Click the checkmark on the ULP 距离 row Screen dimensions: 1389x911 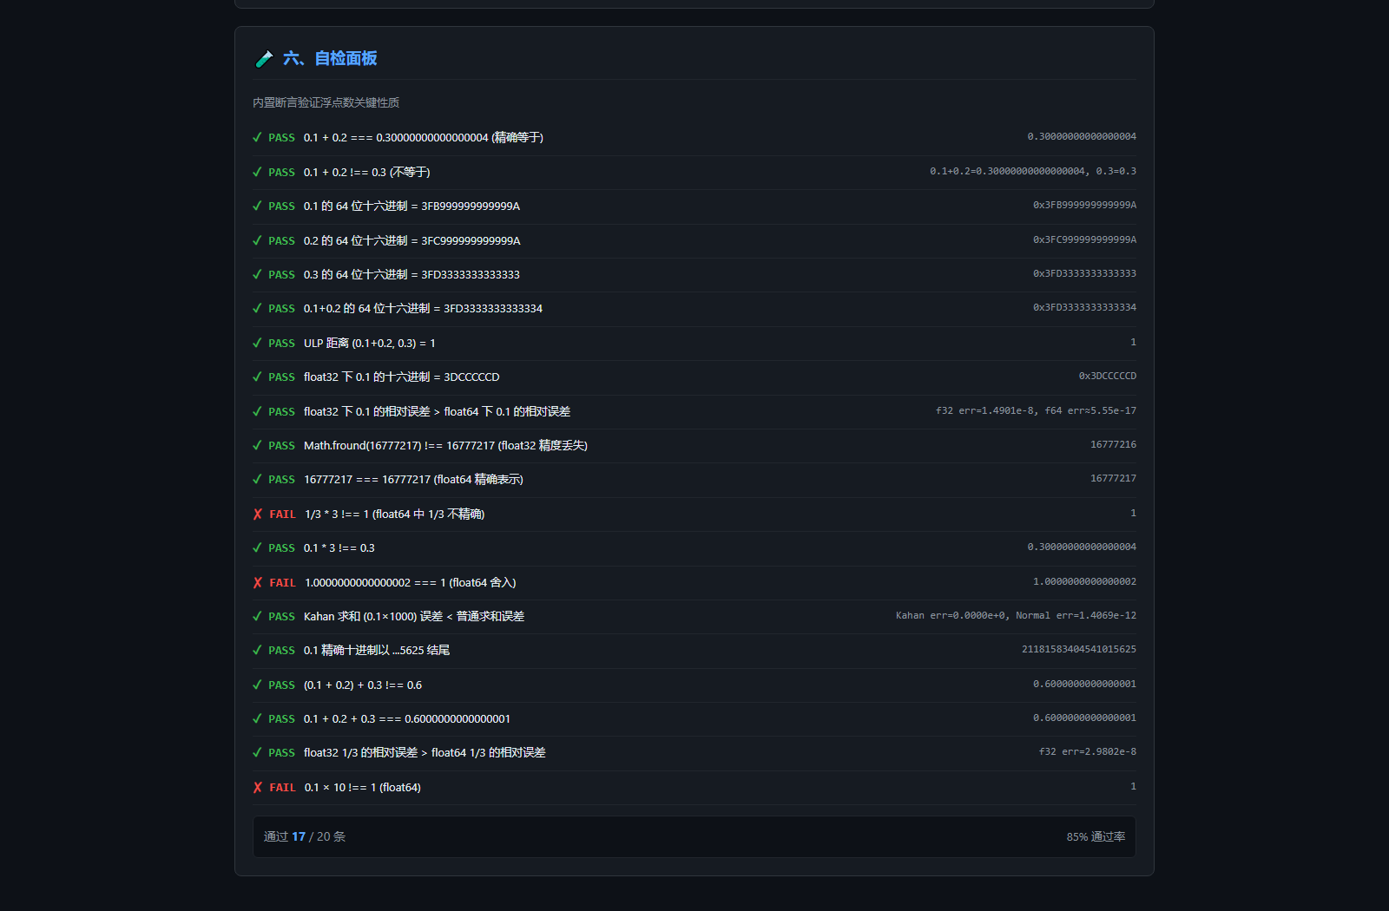[x=257, y=343]
